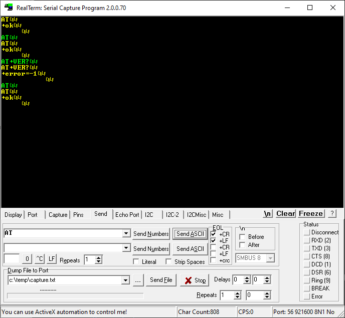Open the dump file path dropdown
Viewport: 345px width, 318px height.
[x=126, y=280]
